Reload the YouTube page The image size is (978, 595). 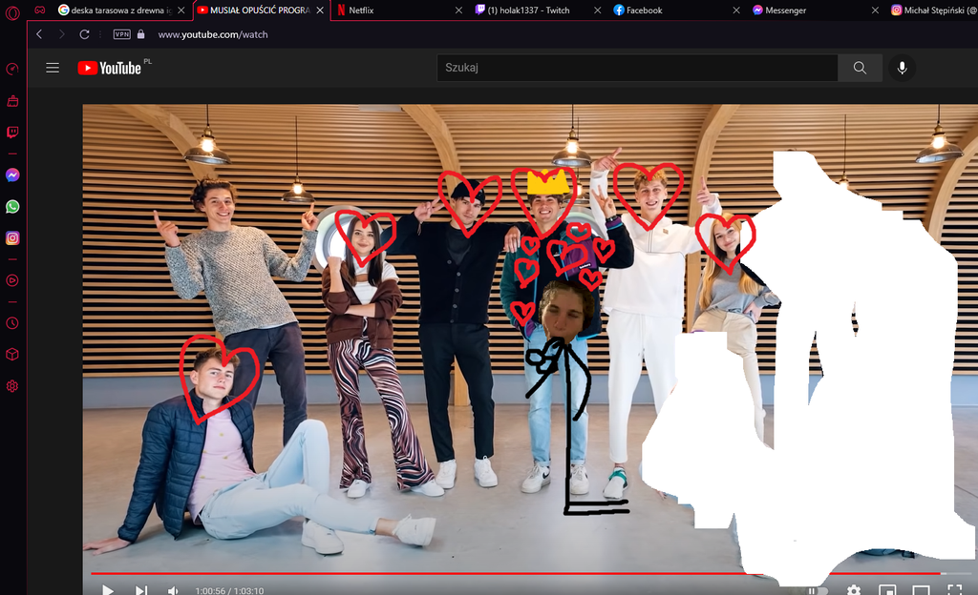pyautogui.click(x=84, y=34)
